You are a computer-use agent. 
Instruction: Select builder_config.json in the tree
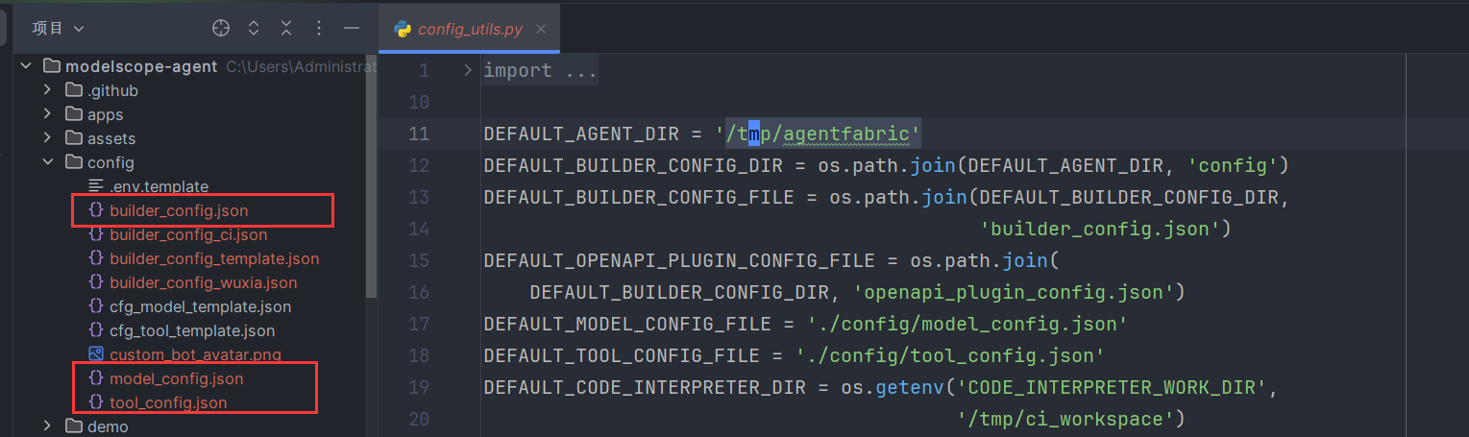coord(181,210)
